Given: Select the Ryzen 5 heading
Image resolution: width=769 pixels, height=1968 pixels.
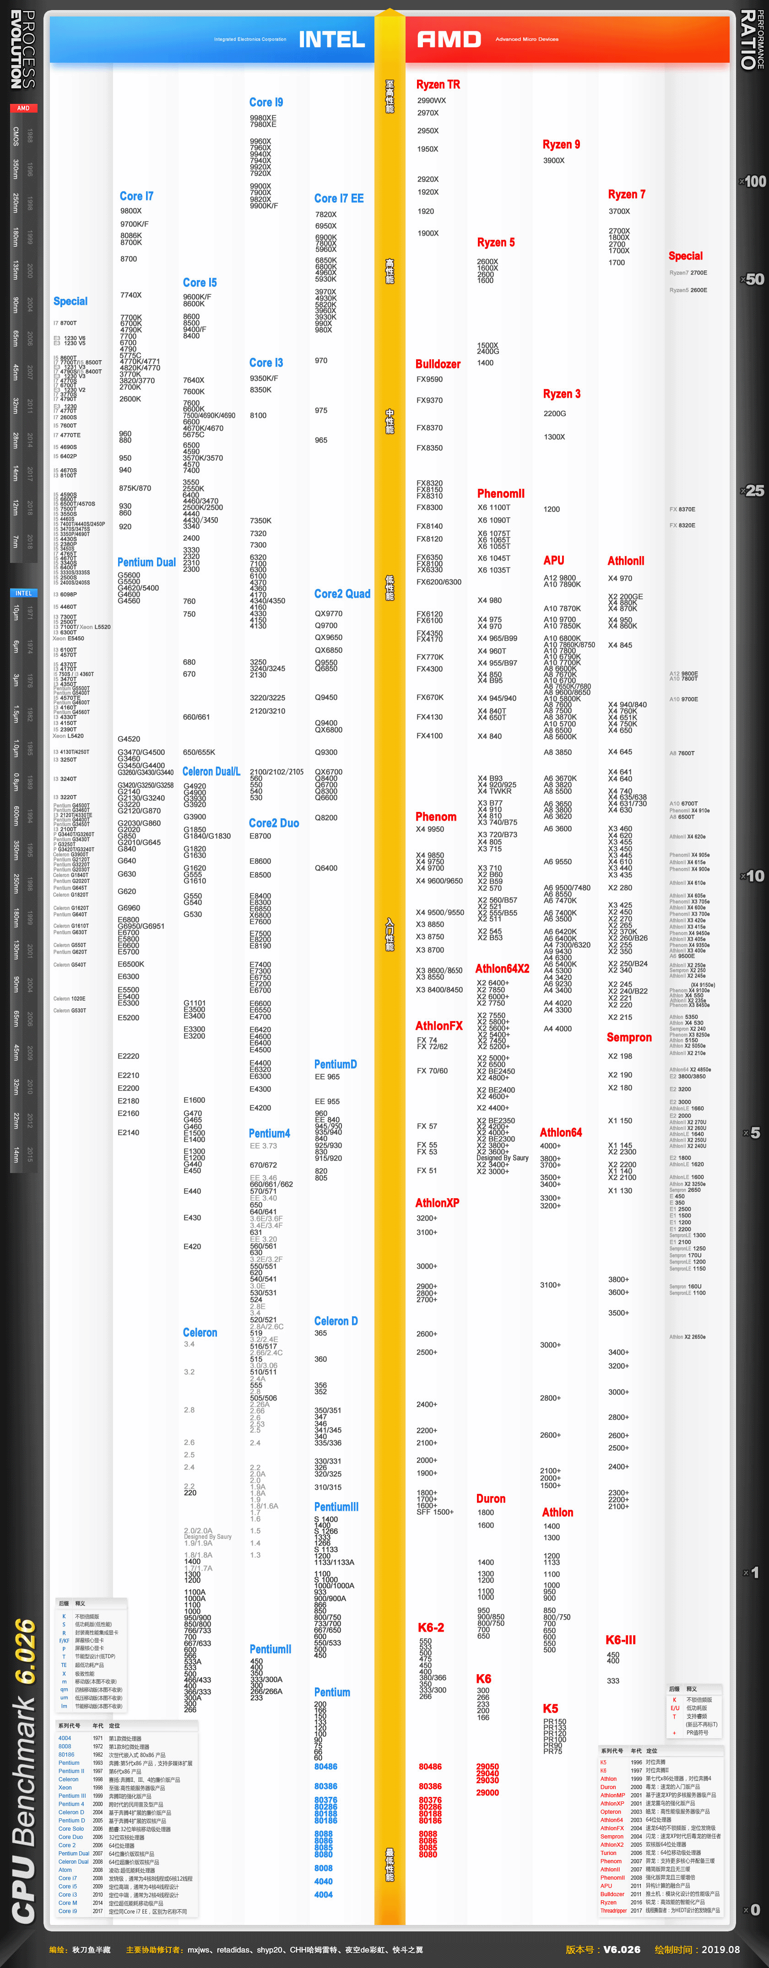Looking at the screenshot, I should (x=496, y=242).
